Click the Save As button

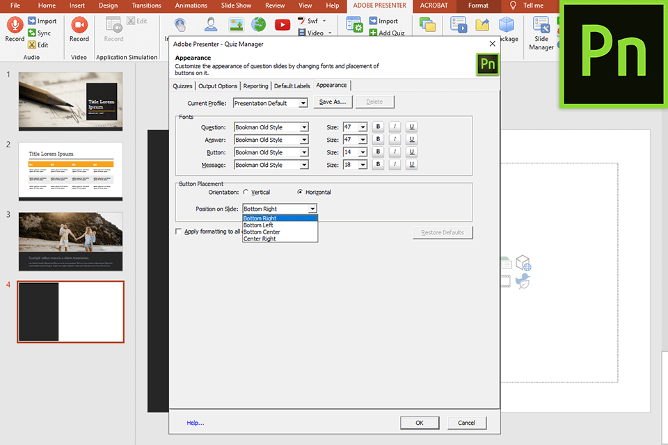pyautogui.click(x=333, y=102)
